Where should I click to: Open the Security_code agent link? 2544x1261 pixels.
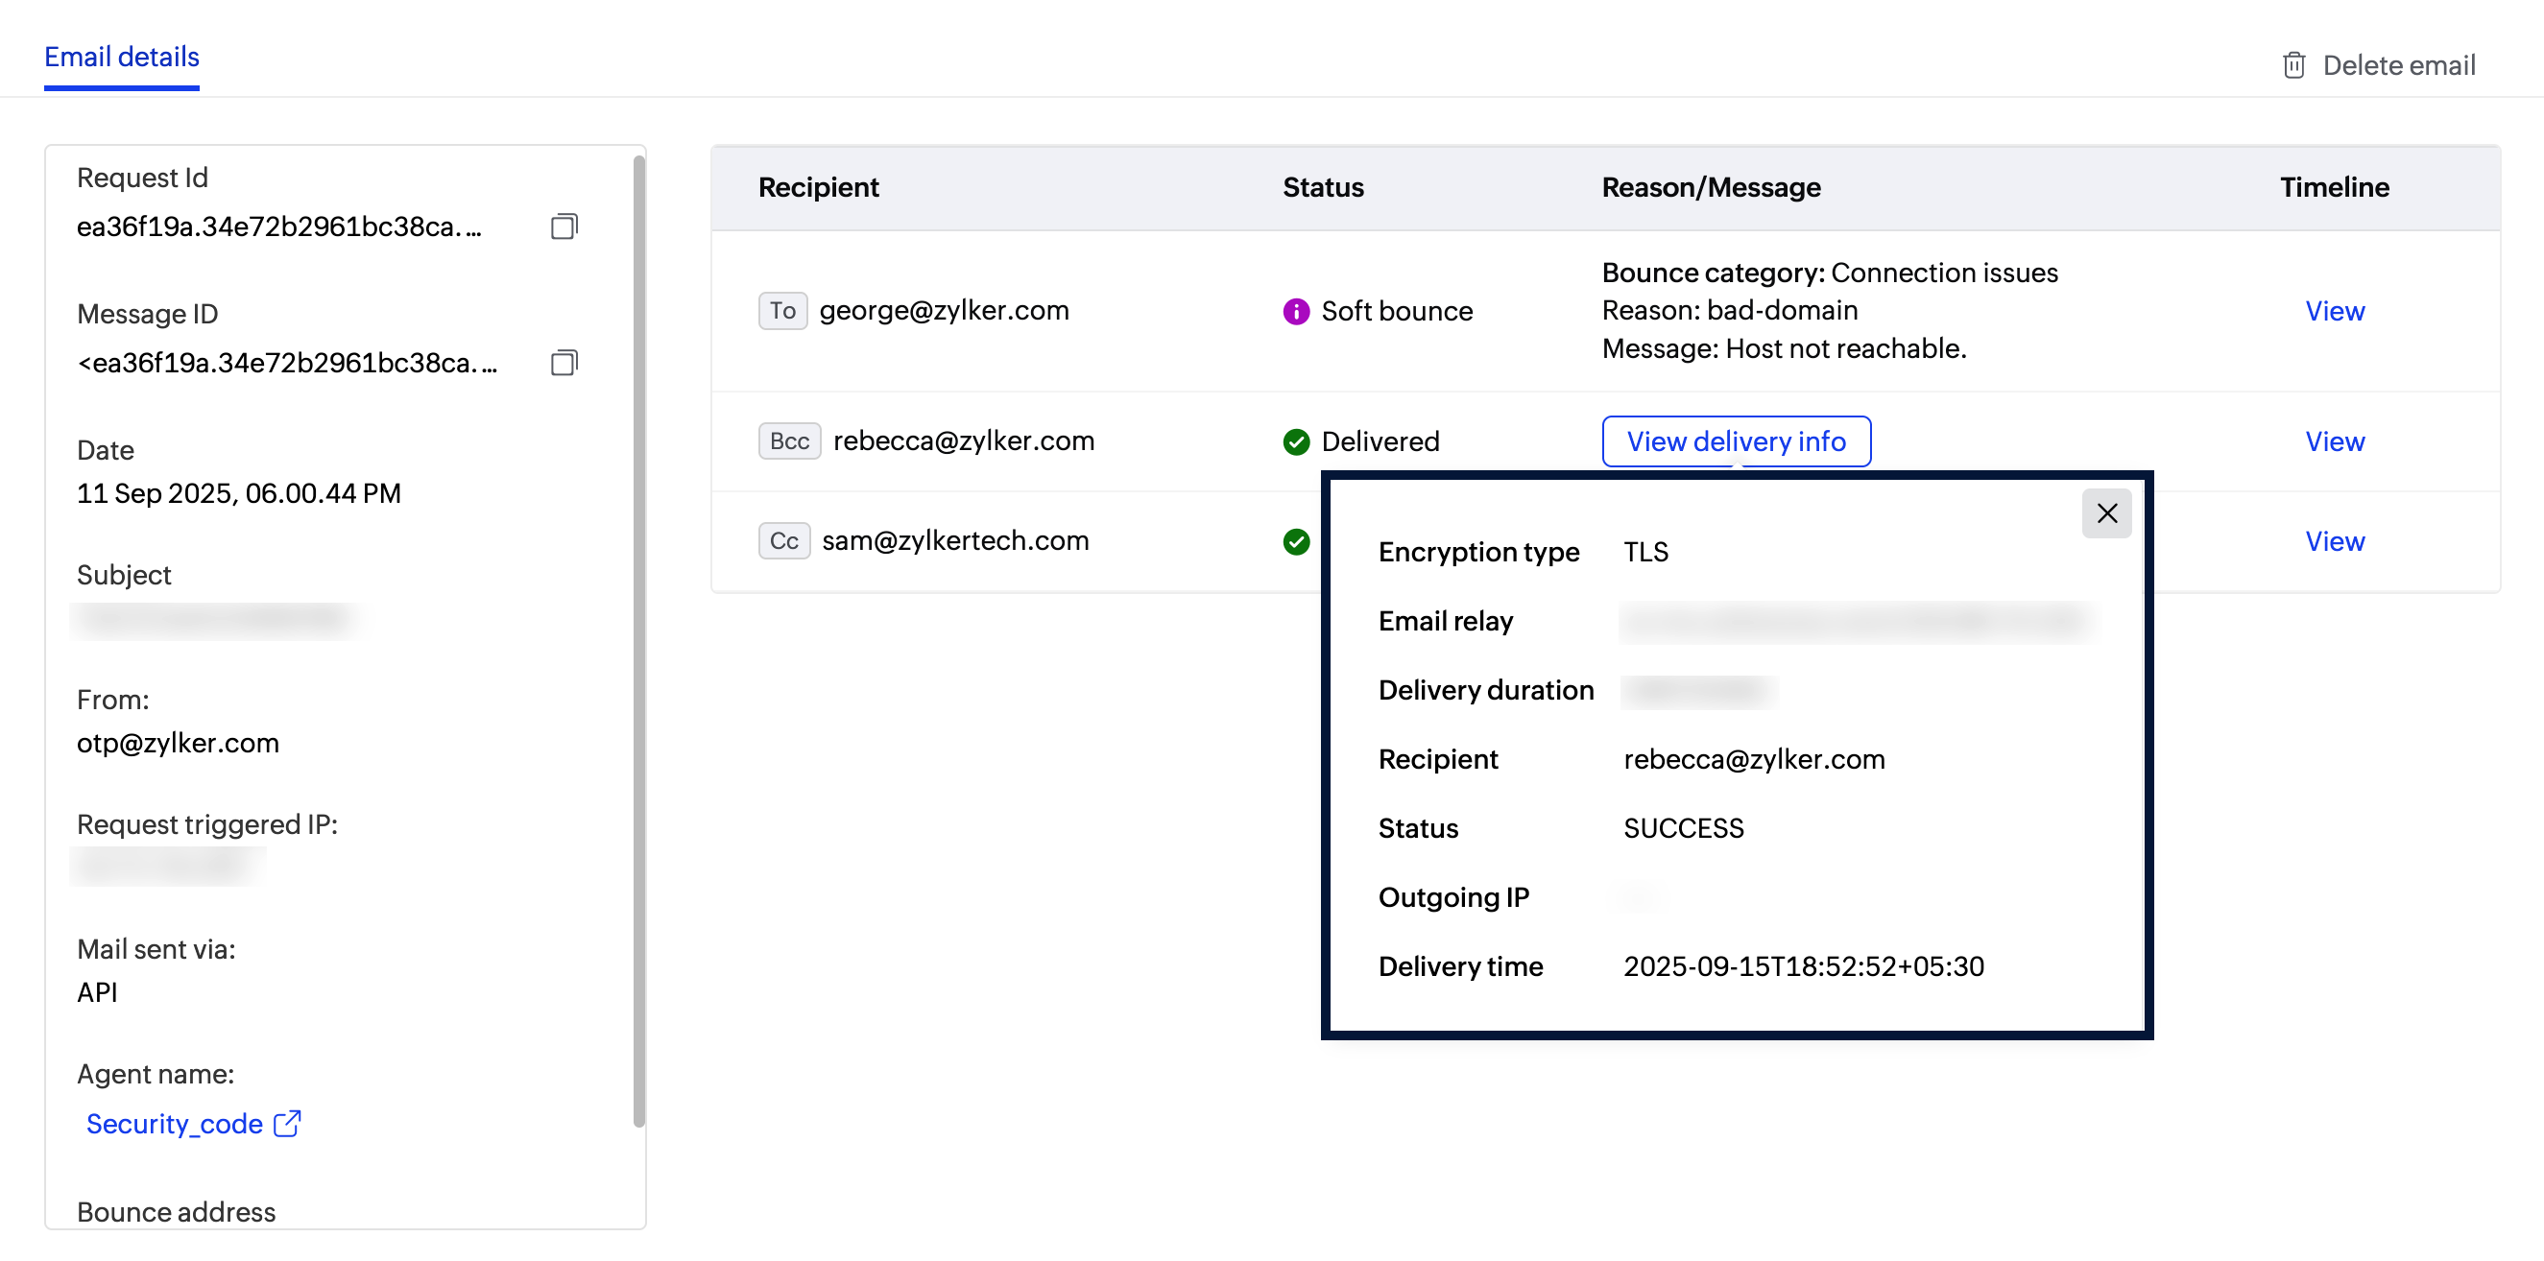173,1123
